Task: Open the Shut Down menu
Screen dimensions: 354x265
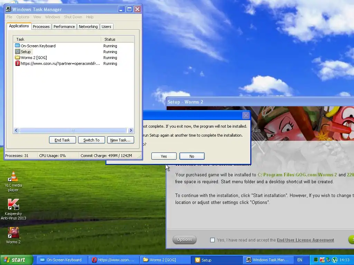Action: [x=73, y=17]
